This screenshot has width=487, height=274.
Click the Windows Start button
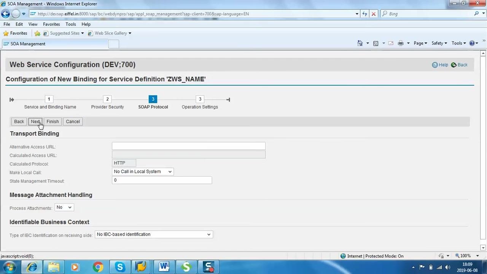point(9,267)
